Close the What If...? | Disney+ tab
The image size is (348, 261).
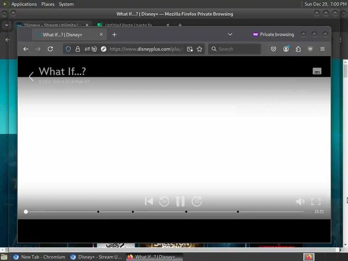coord(101,34)
